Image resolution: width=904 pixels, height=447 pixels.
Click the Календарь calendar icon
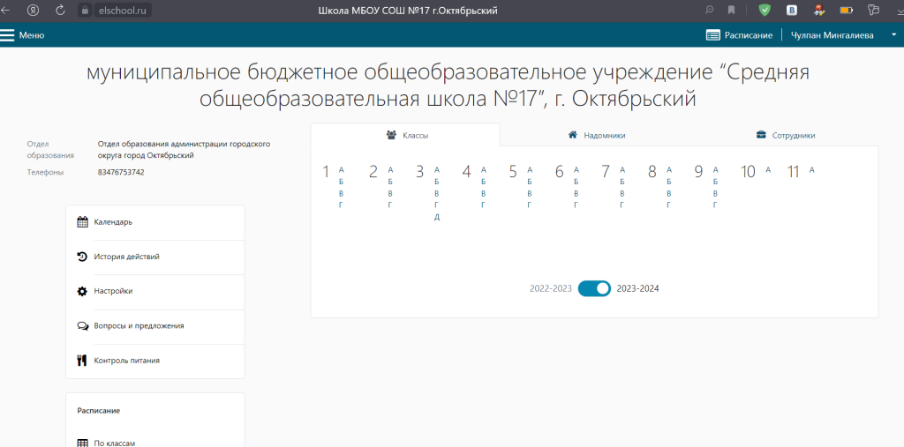(82, 222)
